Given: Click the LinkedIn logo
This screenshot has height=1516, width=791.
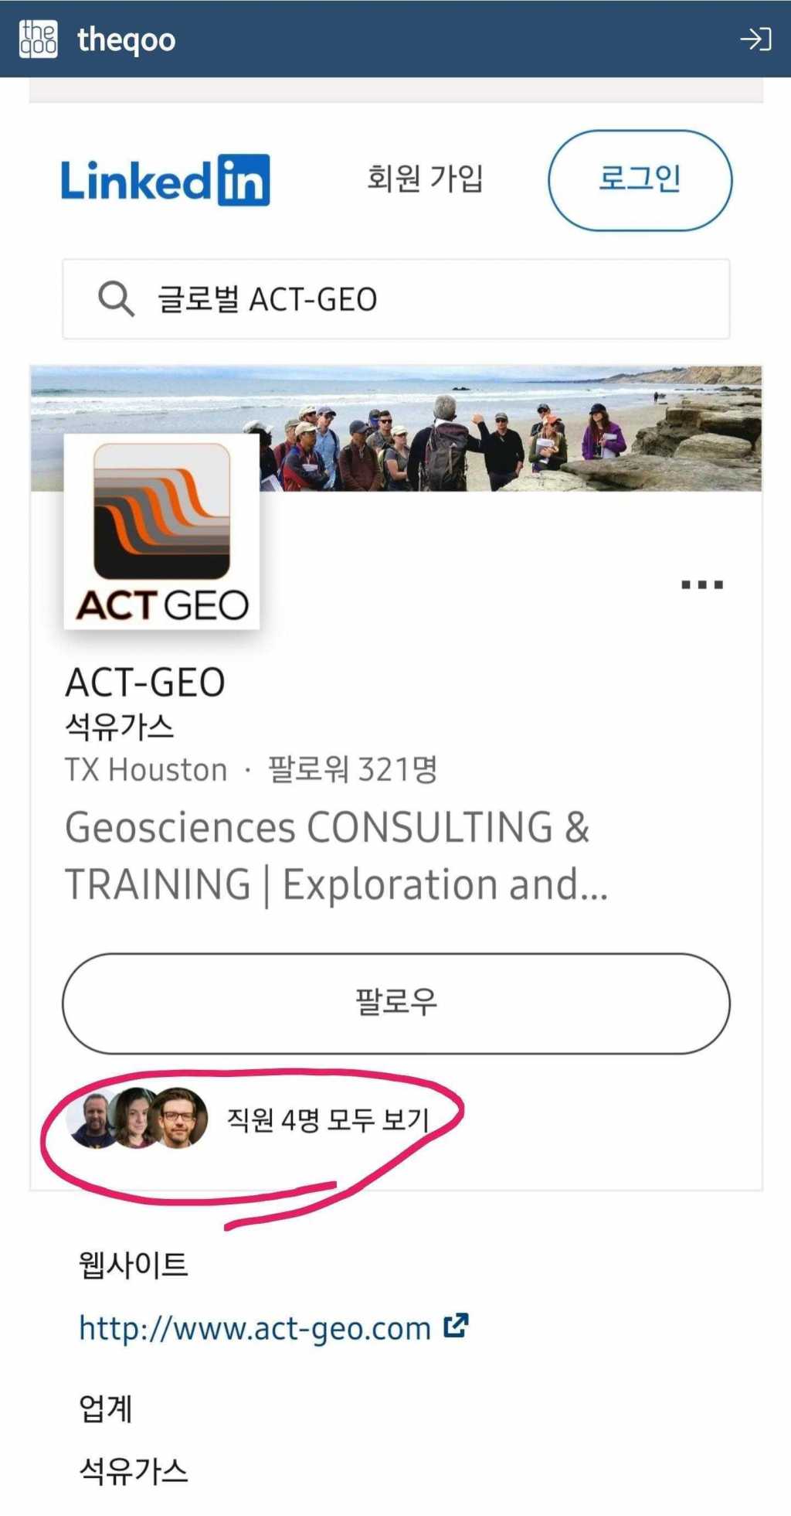Looking at the screenshot, I should 165,180.
